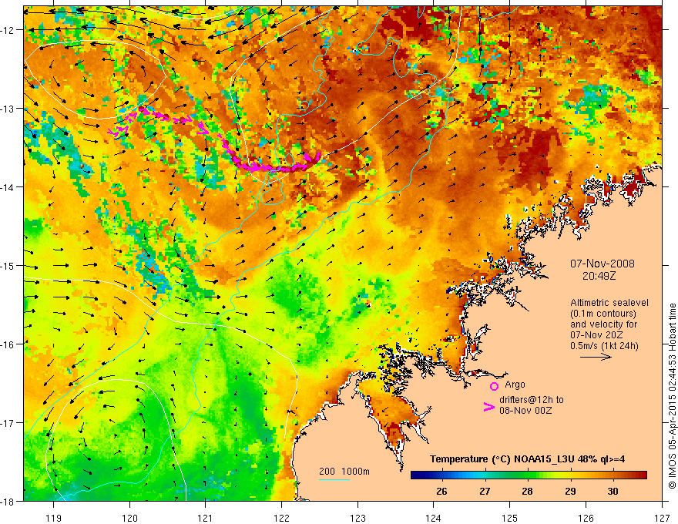
Task: Click the 119 longitude axis label
Action: pyautogui.click(x=54, y=518)
